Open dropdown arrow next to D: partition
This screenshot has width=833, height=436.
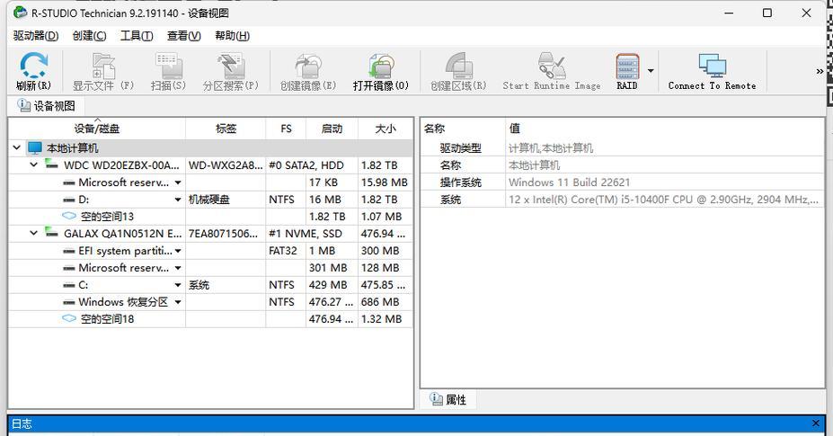pos(178,200)
